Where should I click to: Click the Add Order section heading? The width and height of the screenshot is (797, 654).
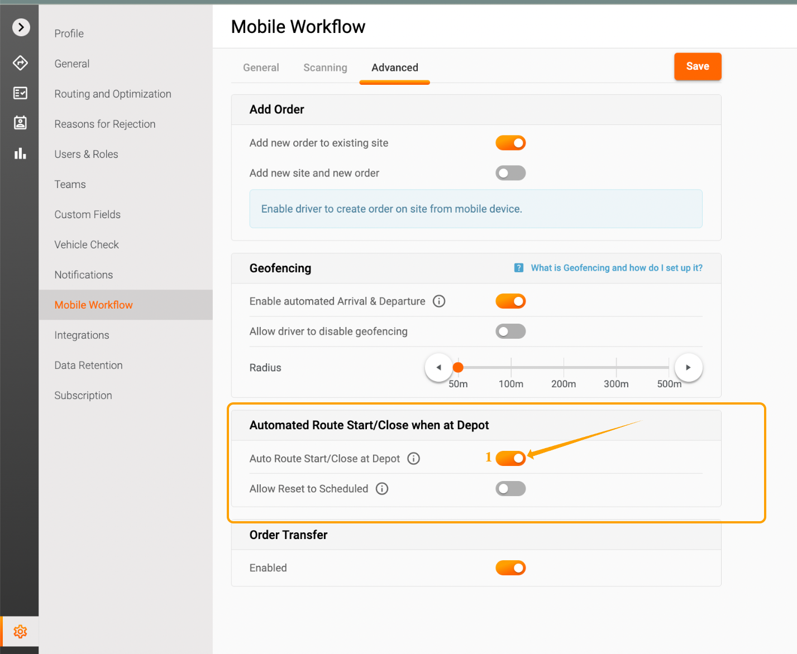pos(277,109)
